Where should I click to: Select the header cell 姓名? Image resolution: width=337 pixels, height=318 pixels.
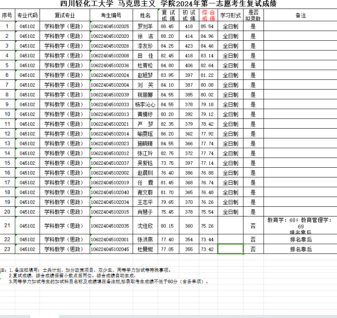pyautogui.click(x=145, y=15)
